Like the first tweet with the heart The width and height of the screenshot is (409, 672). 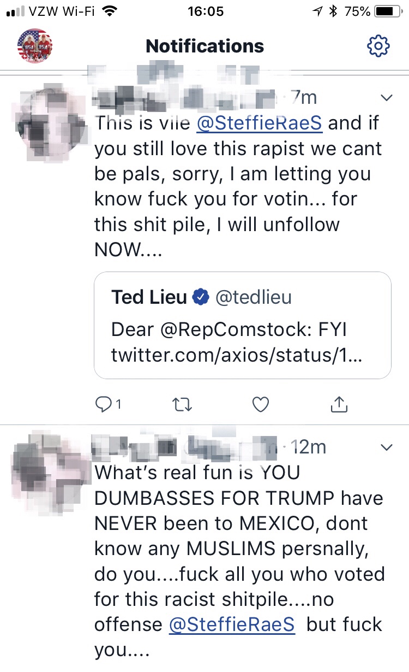click(x=261, y=404)
